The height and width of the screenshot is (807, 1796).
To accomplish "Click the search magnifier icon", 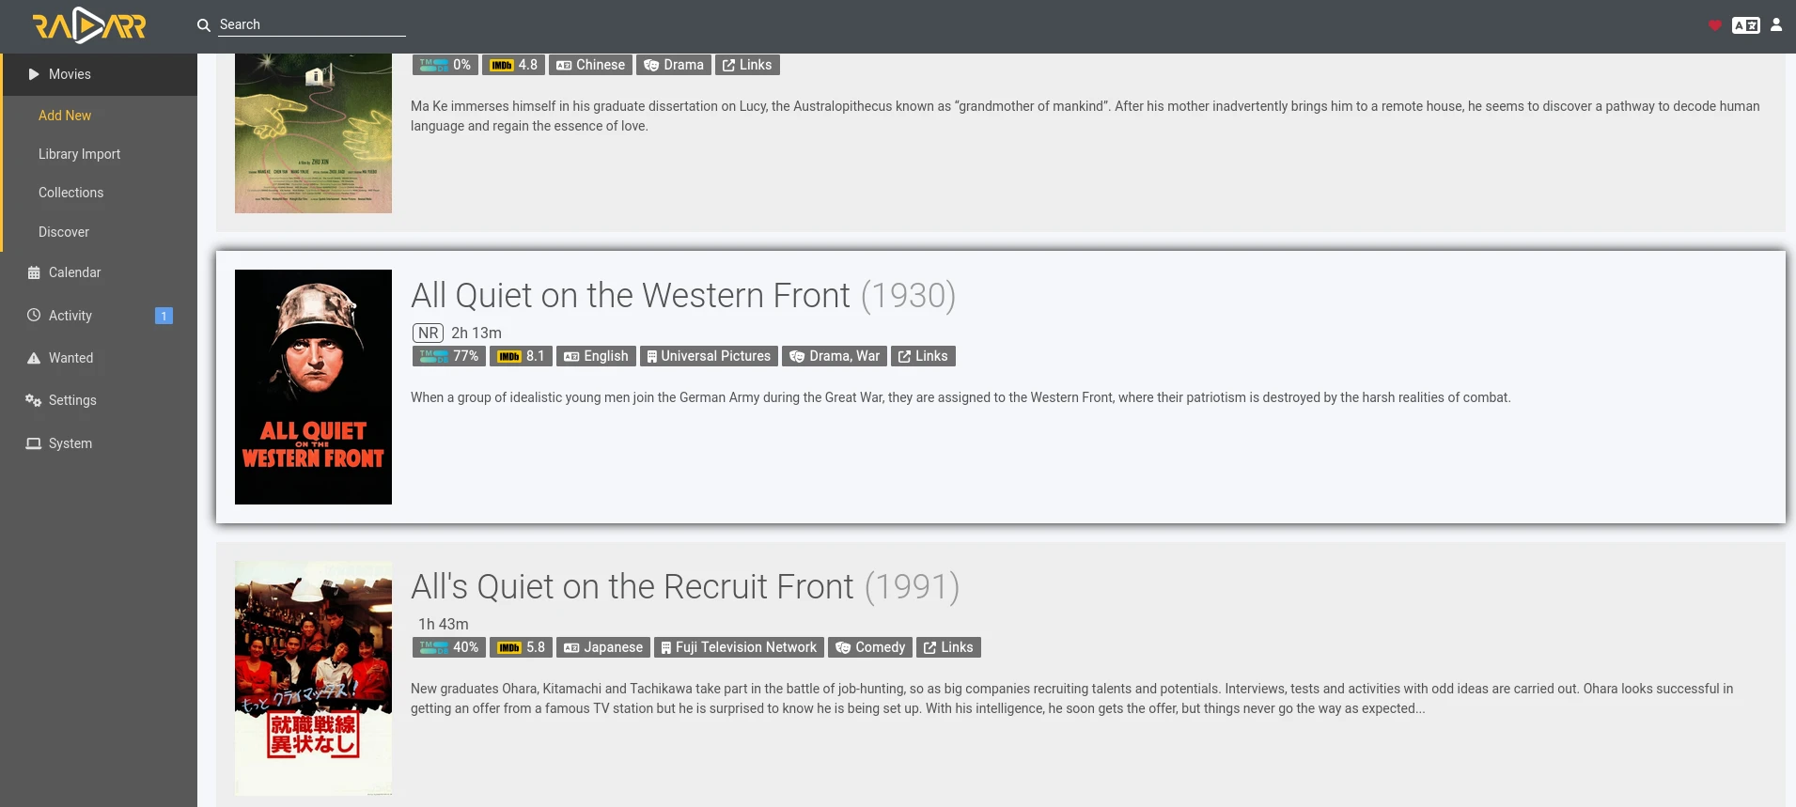I will [203, 25].
